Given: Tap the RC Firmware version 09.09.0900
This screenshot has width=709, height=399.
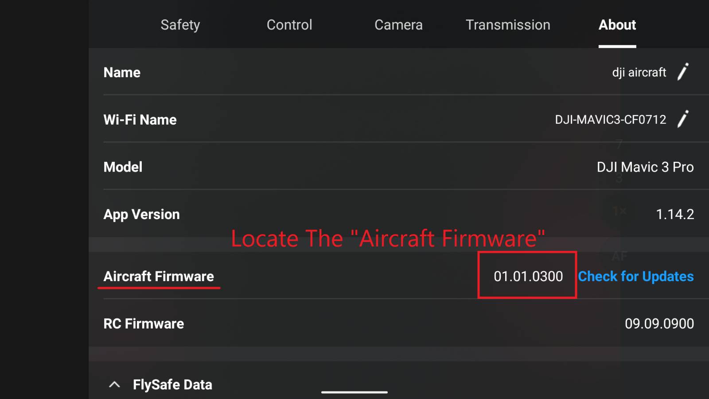Looking at the screenshot, I should click(659, 324).
